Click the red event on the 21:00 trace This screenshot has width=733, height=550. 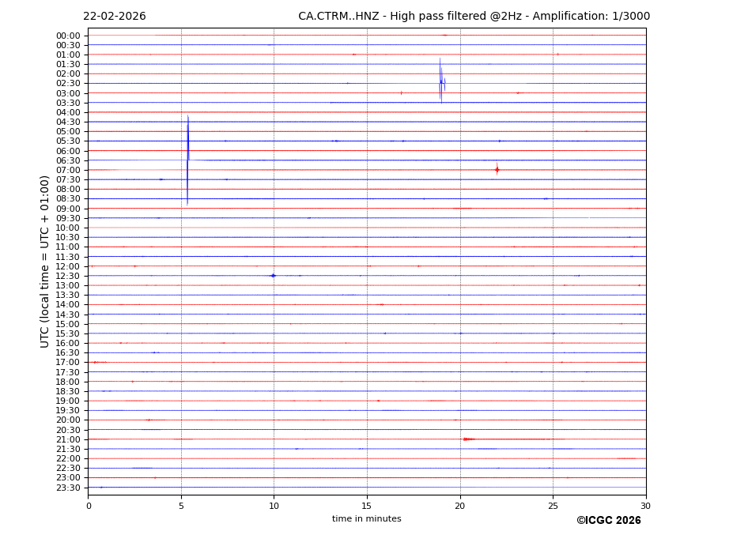coord(468,439)
